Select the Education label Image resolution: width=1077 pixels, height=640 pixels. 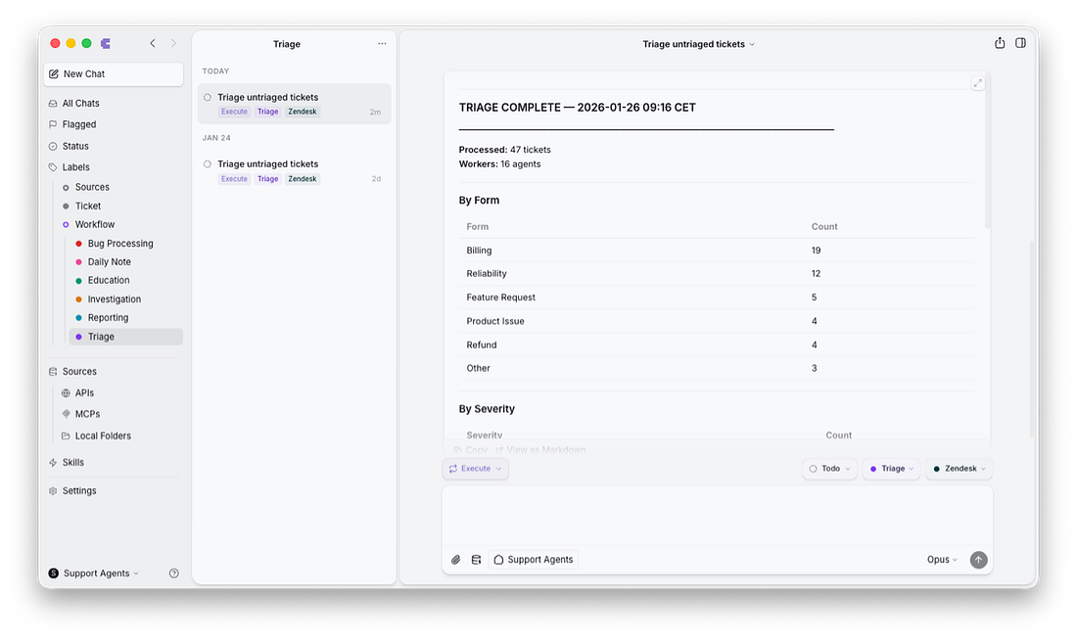tap(109, 280)
